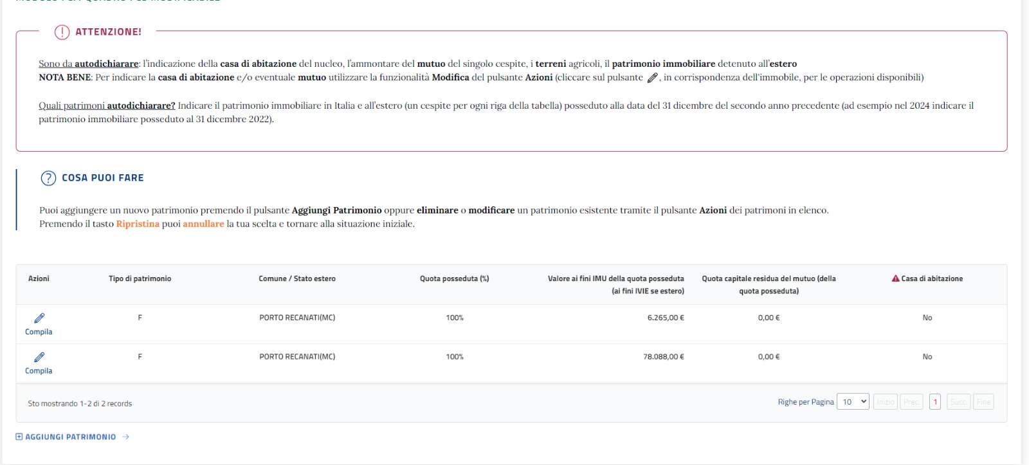Open Righe per Pagina dropdown
Screen dimensions: 1029x465
click(853, 402)
